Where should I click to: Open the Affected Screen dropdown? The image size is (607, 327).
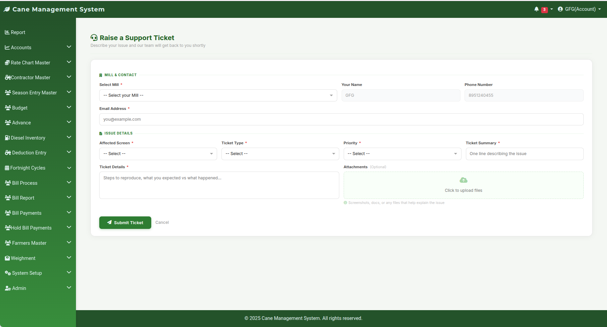pos(158,154)
